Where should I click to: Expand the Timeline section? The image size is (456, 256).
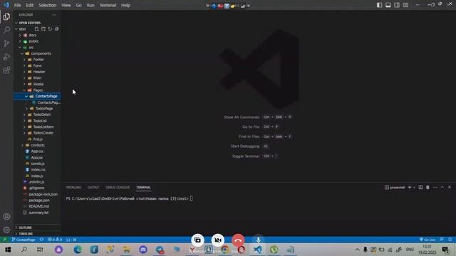(37, 234)
